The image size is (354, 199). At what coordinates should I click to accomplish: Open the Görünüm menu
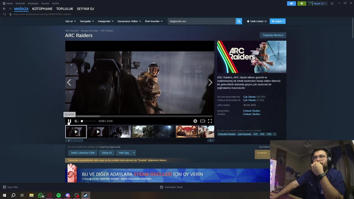tap(20, 3)
